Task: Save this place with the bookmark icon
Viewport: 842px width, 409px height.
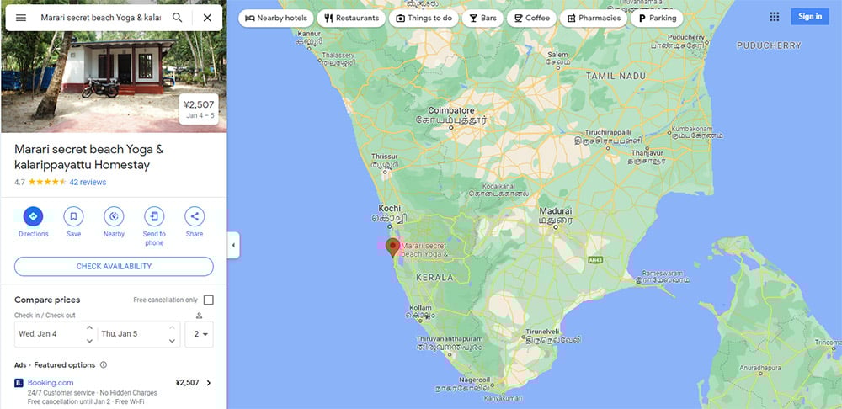Action: tap(73, 216)
